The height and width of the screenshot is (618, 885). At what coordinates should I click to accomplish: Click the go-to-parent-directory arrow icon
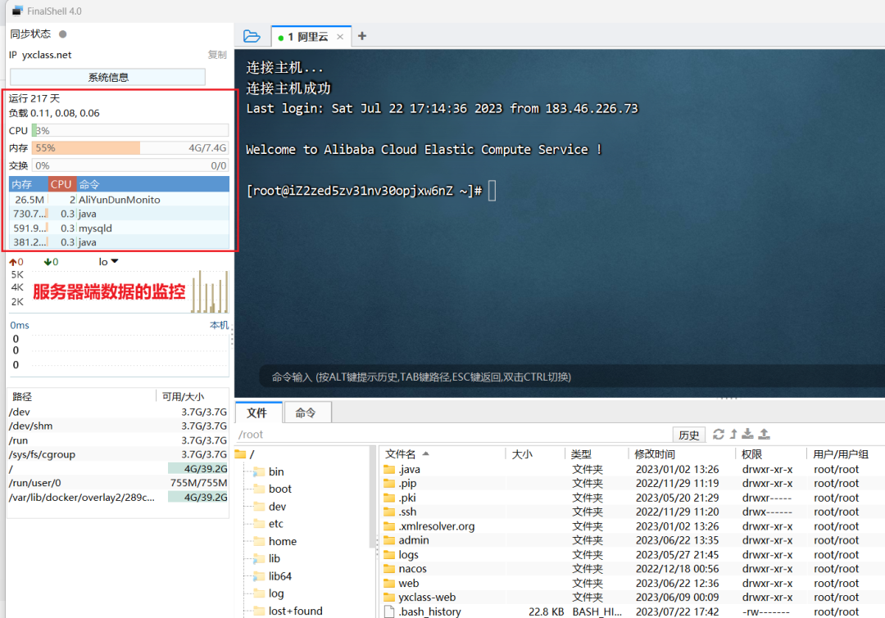coord(733,434)
